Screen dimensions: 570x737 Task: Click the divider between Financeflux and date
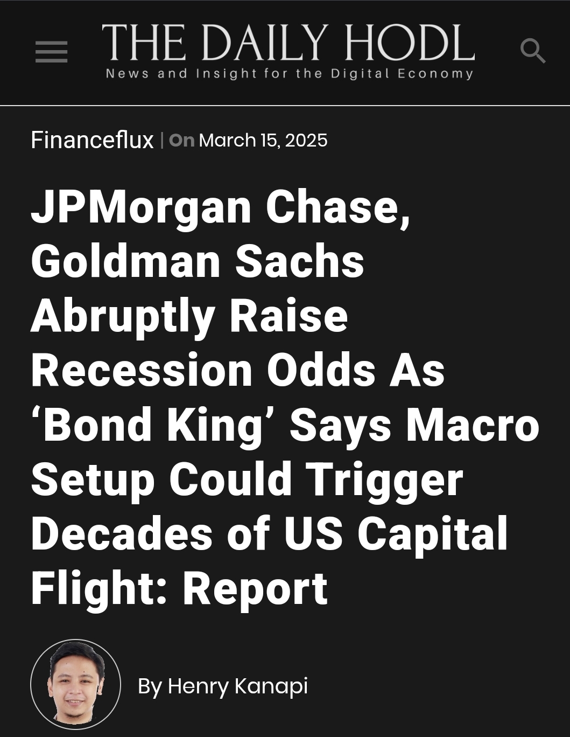161,140
